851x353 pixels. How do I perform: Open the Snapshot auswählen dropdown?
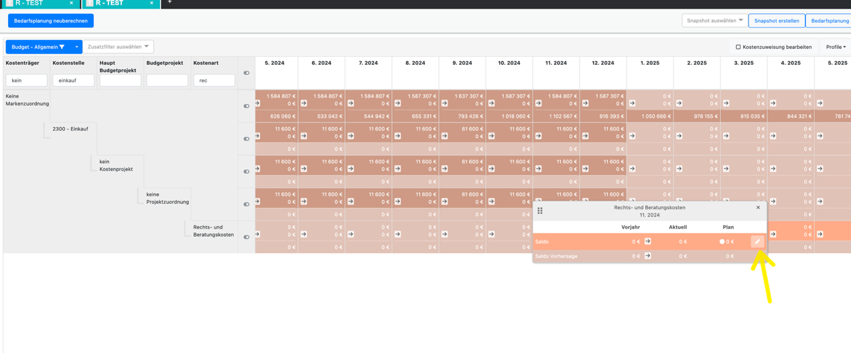click(714, 21)
